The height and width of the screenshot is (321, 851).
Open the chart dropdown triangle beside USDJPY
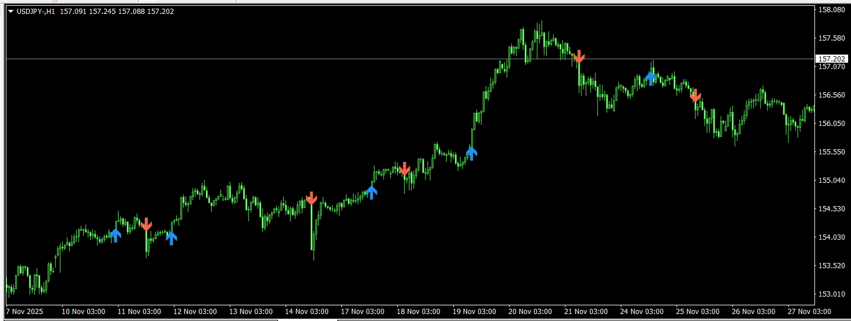10,12
